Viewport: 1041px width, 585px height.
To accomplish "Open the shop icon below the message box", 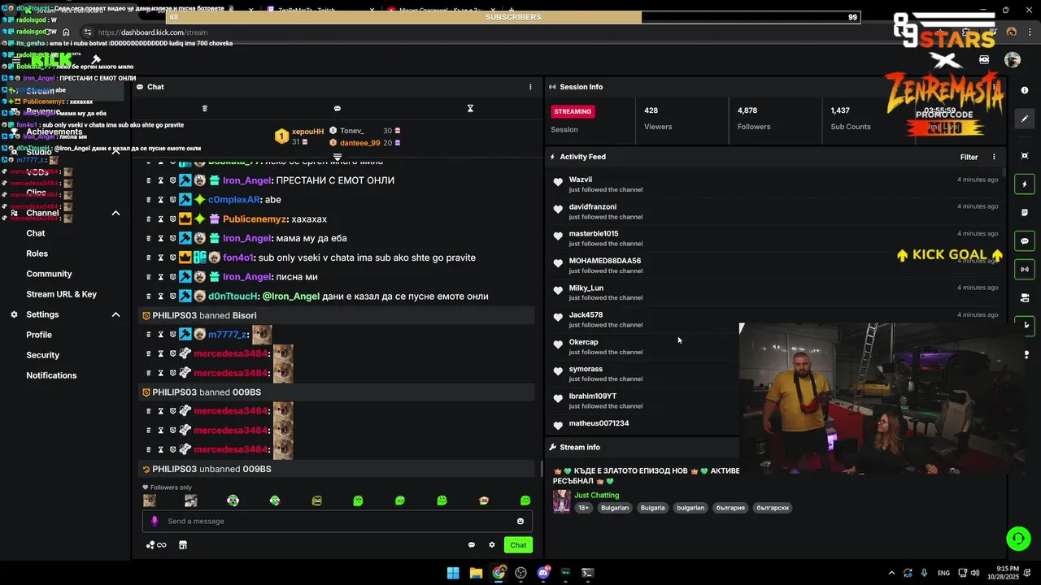I will [x=183, y=545].
